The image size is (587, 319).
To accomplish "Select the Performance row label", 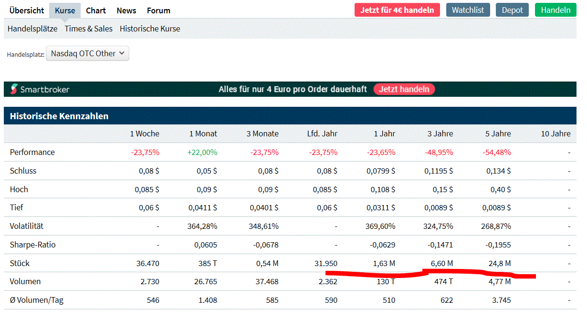I will [x=32, y=152].
